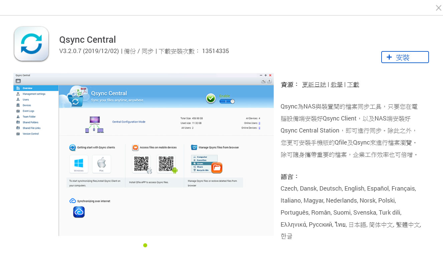Click the green carousel indicator dot

145,245
